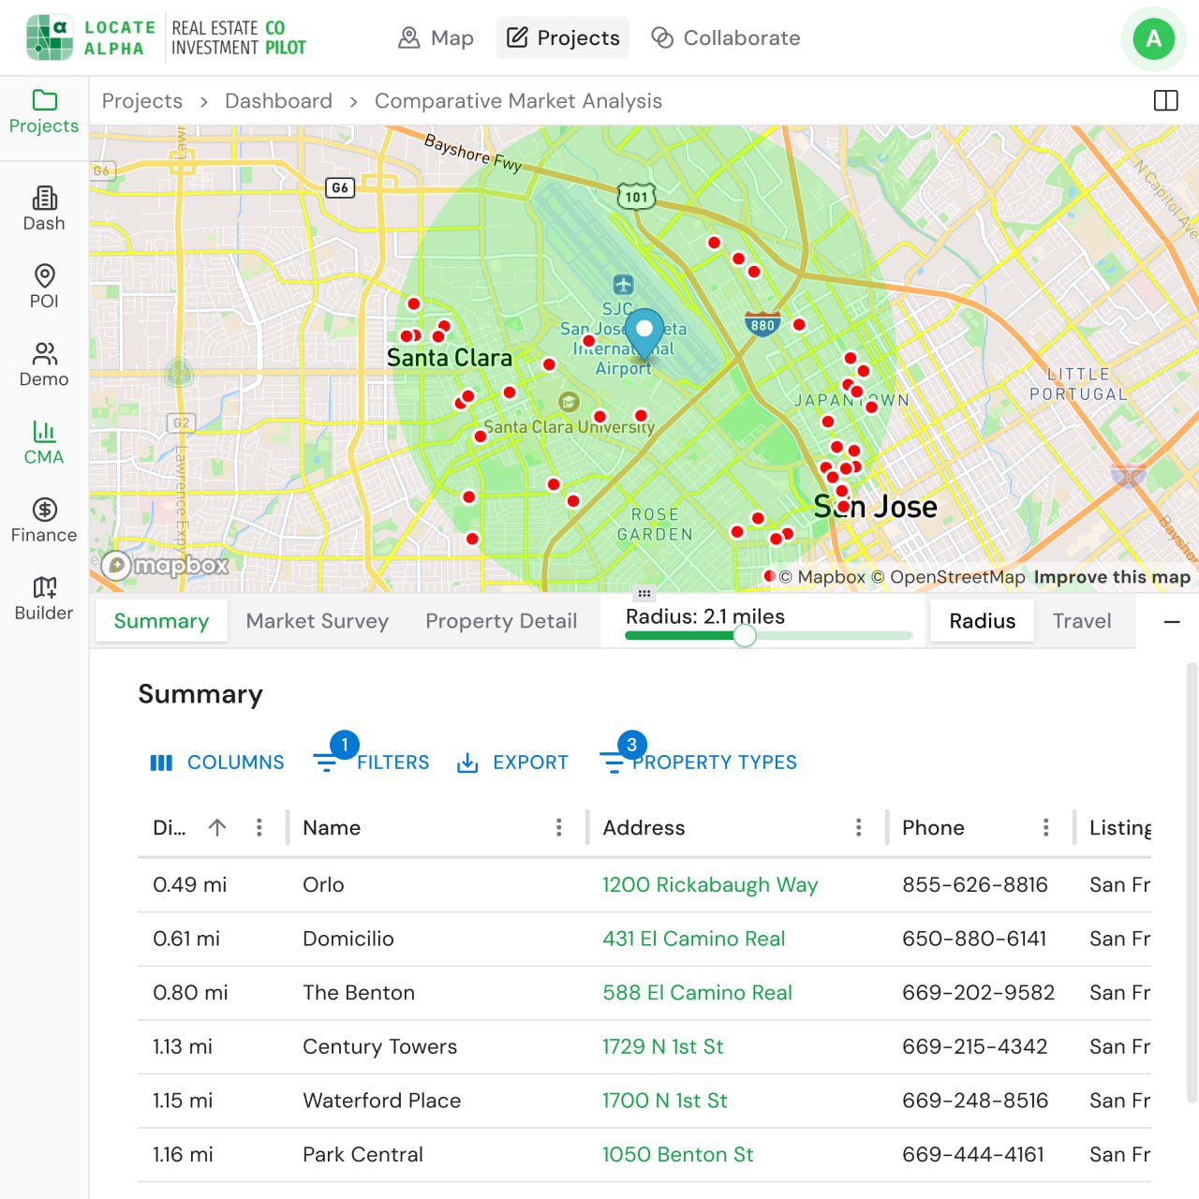1199x1199 pixels.
Task: Open Address column options menu
Action: pyautogui.click(x=859, y=827)
